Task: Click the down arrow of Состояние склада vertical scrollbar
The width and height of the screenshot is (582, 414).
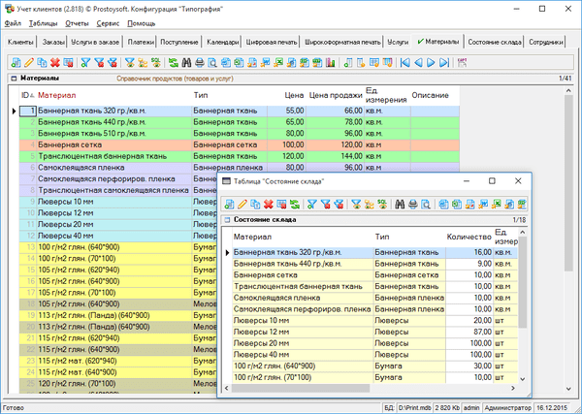Action: 522,379
